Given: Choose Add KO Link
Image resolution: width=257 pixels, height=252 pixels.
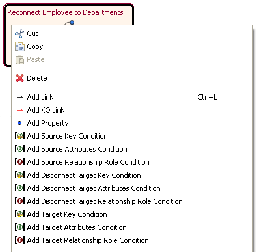Looking at the screenshot, I should pyautogui.click(x=132, y=110).
